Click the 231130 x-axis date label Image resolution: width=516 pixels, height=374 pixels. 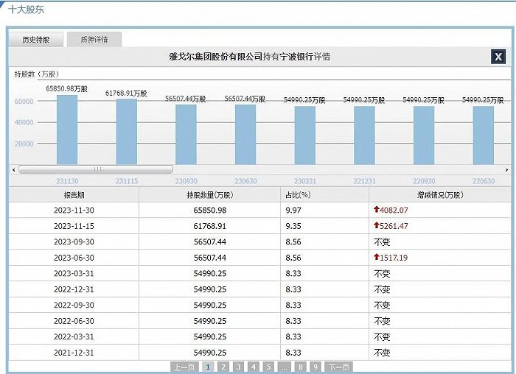coord(67,181)
